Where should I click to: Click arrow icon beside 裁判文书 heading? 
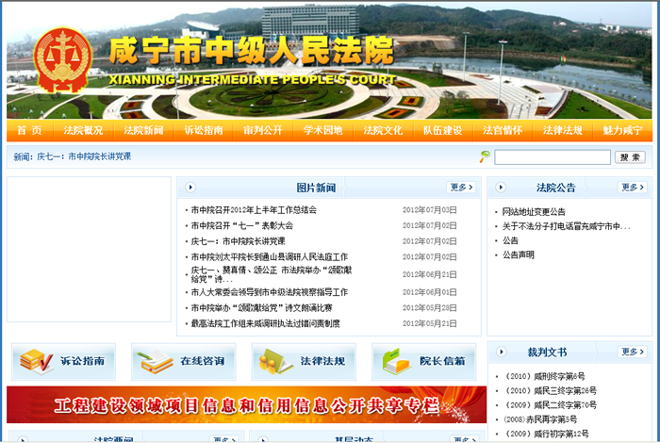[501, 352]
